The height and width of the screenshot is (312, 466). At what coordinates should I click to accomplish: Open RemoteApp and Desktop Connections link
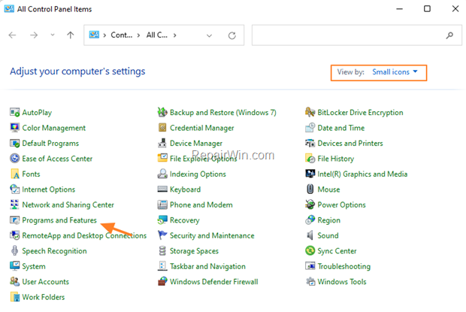point(84,235)
